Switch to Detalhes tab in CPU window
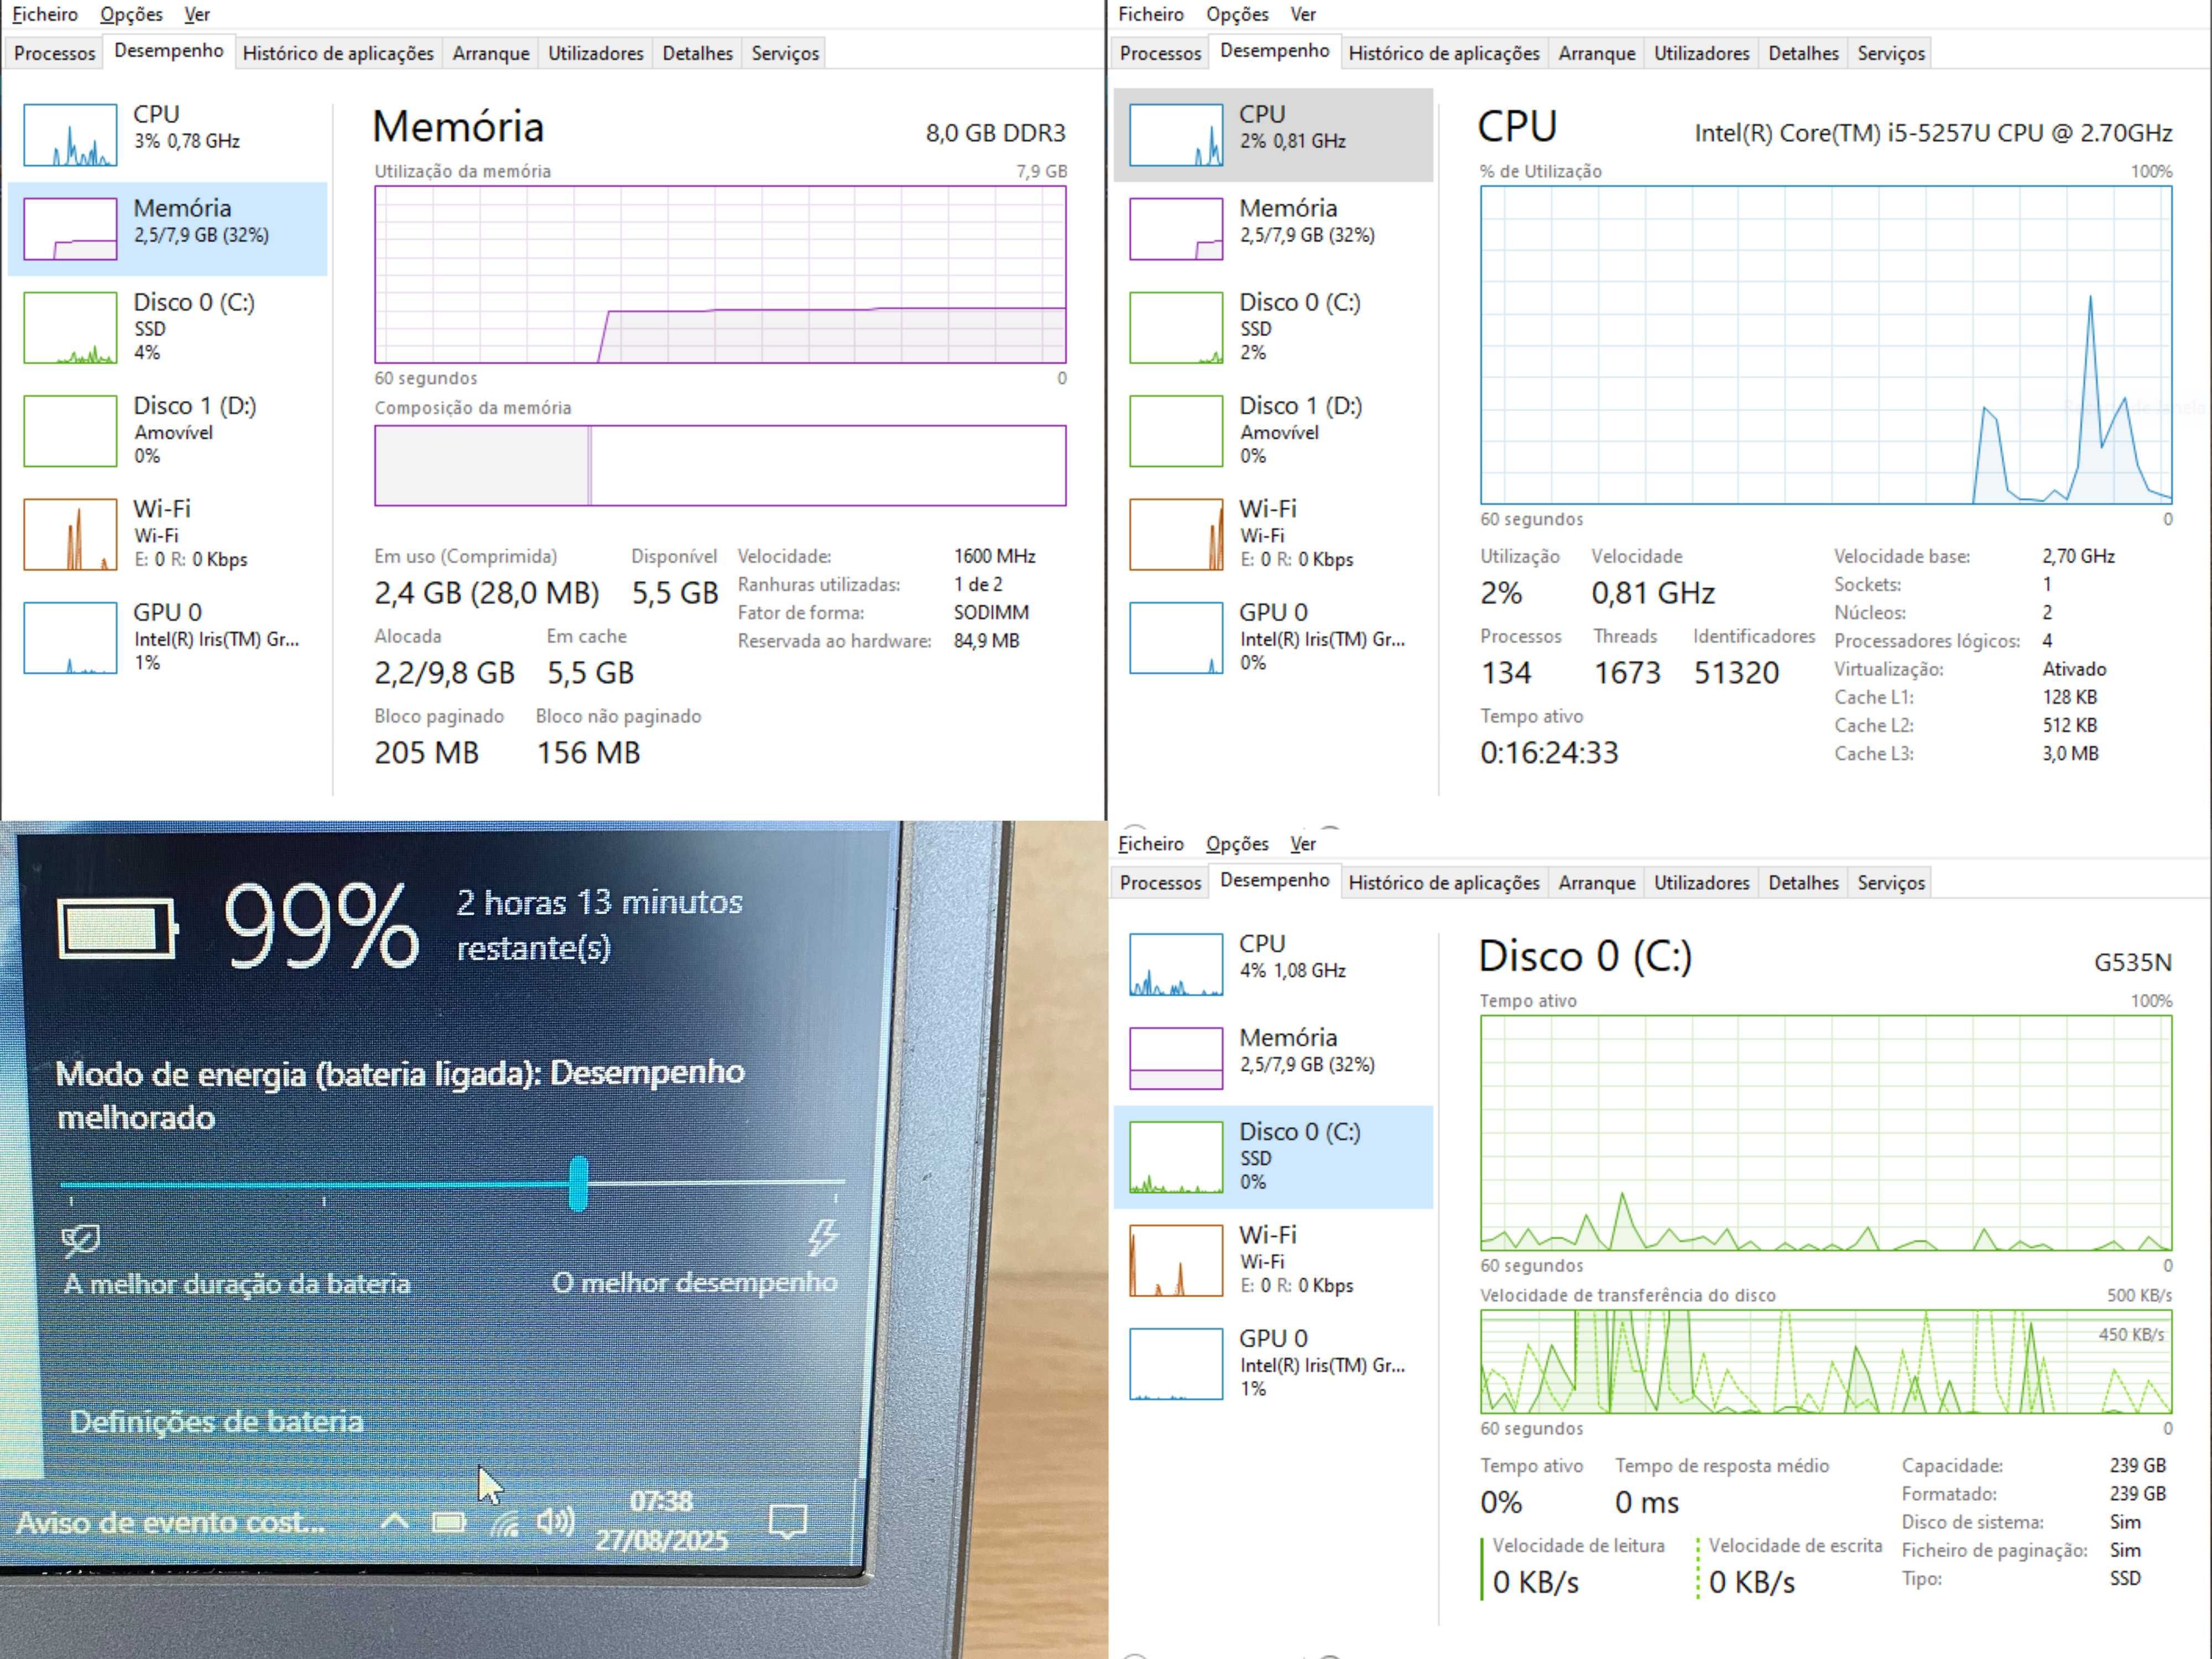Viewport: 2212px width, 1659px height. pos(1804,53)
